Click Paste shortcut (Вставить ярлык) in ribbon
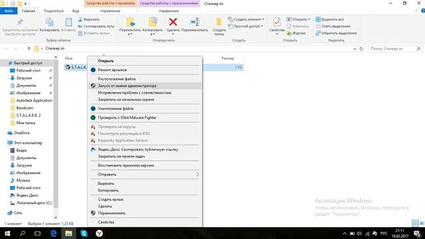 point(94,33)
